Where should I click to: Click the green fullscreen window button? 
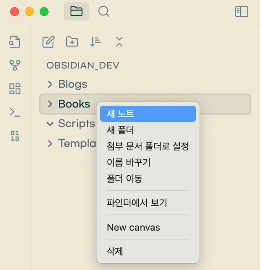[44, 11]
